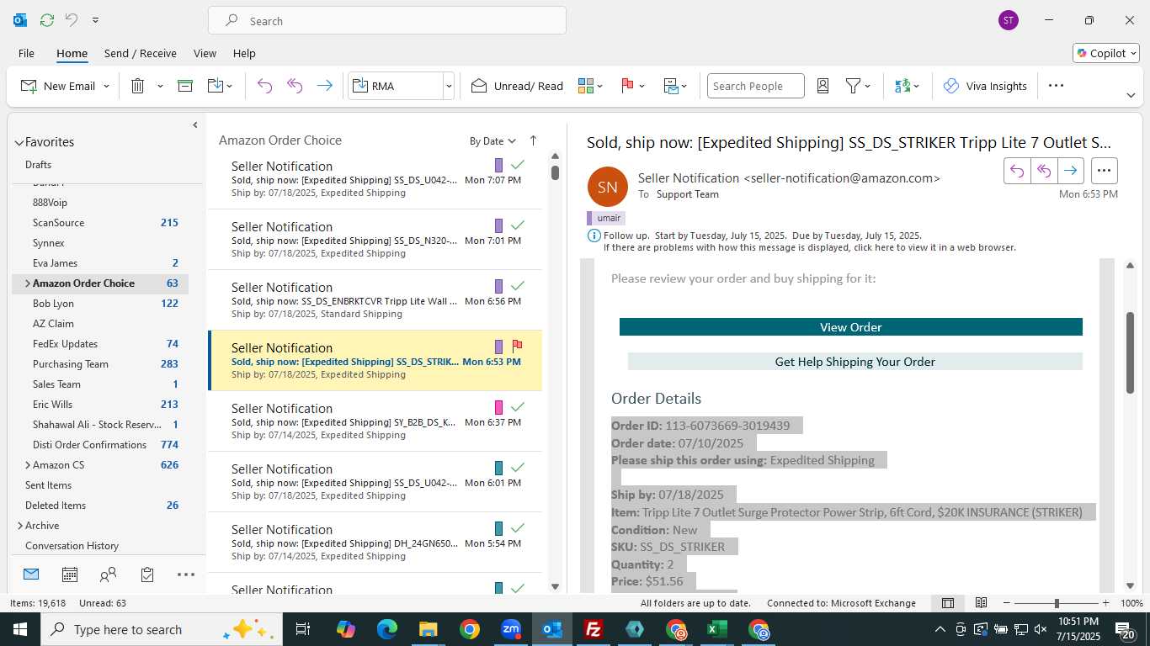Image resolution: width=1150 pixels, height=646 pixels.
Task: Click ribbon Reply arrow icon
Action: click(x=264, y=86)
